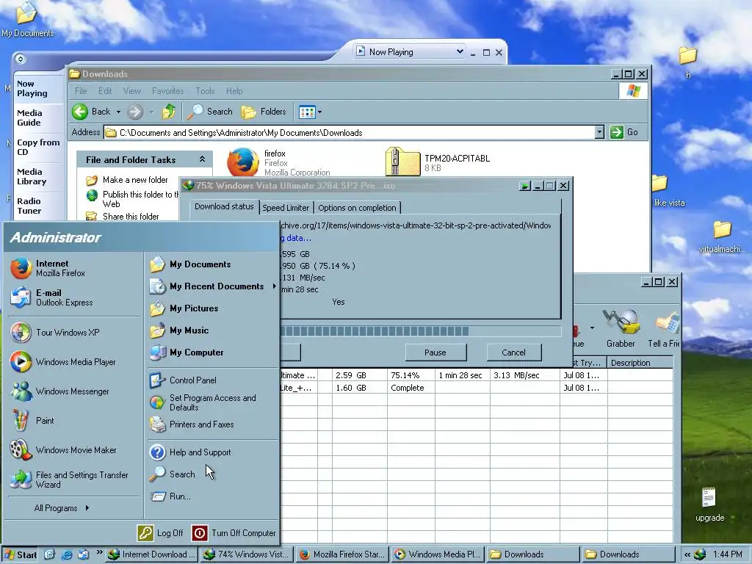Open the Help menu in Downloads window
Screen dimensions: 752x564
point(234,90)
